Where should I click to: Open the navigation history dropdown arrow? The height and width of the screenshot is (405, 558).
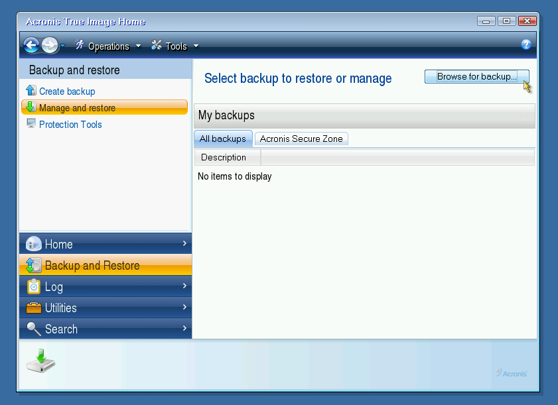pyautogui.click(x=63, y=46)
